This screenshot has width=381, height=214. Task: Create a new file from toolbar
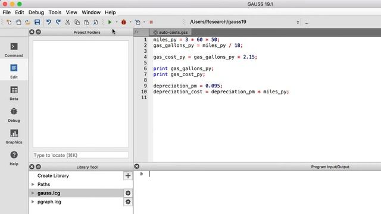[9, 23]
